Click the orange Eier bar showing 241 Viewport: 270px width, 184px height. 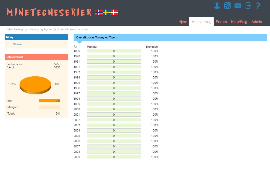(x=50, y=101)
